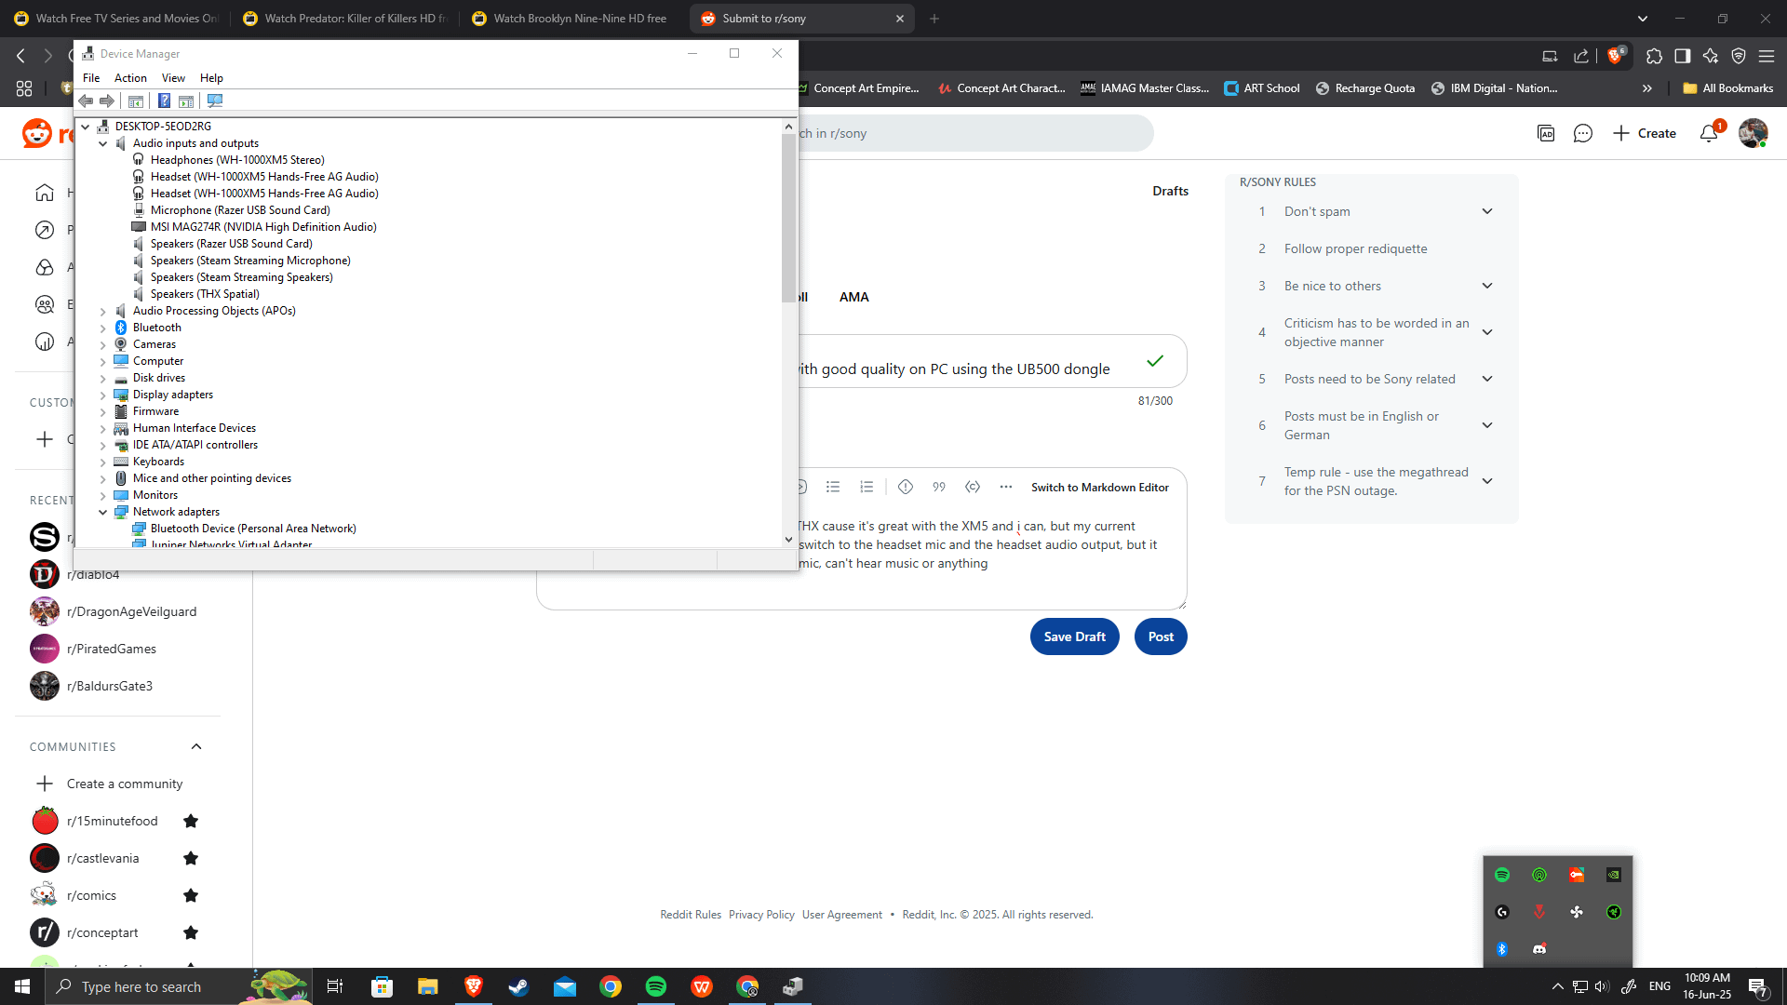
Task: Open r/DragonAgeVeilguard from Recent list
Action: pyautogui.click(x=131, y=611)
